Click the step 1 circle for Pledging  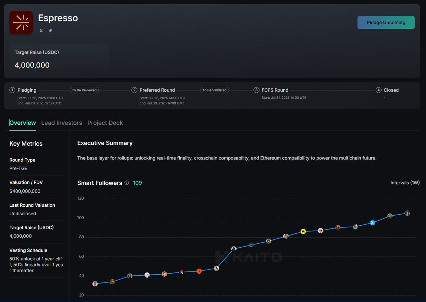click(x=12, y=90)
